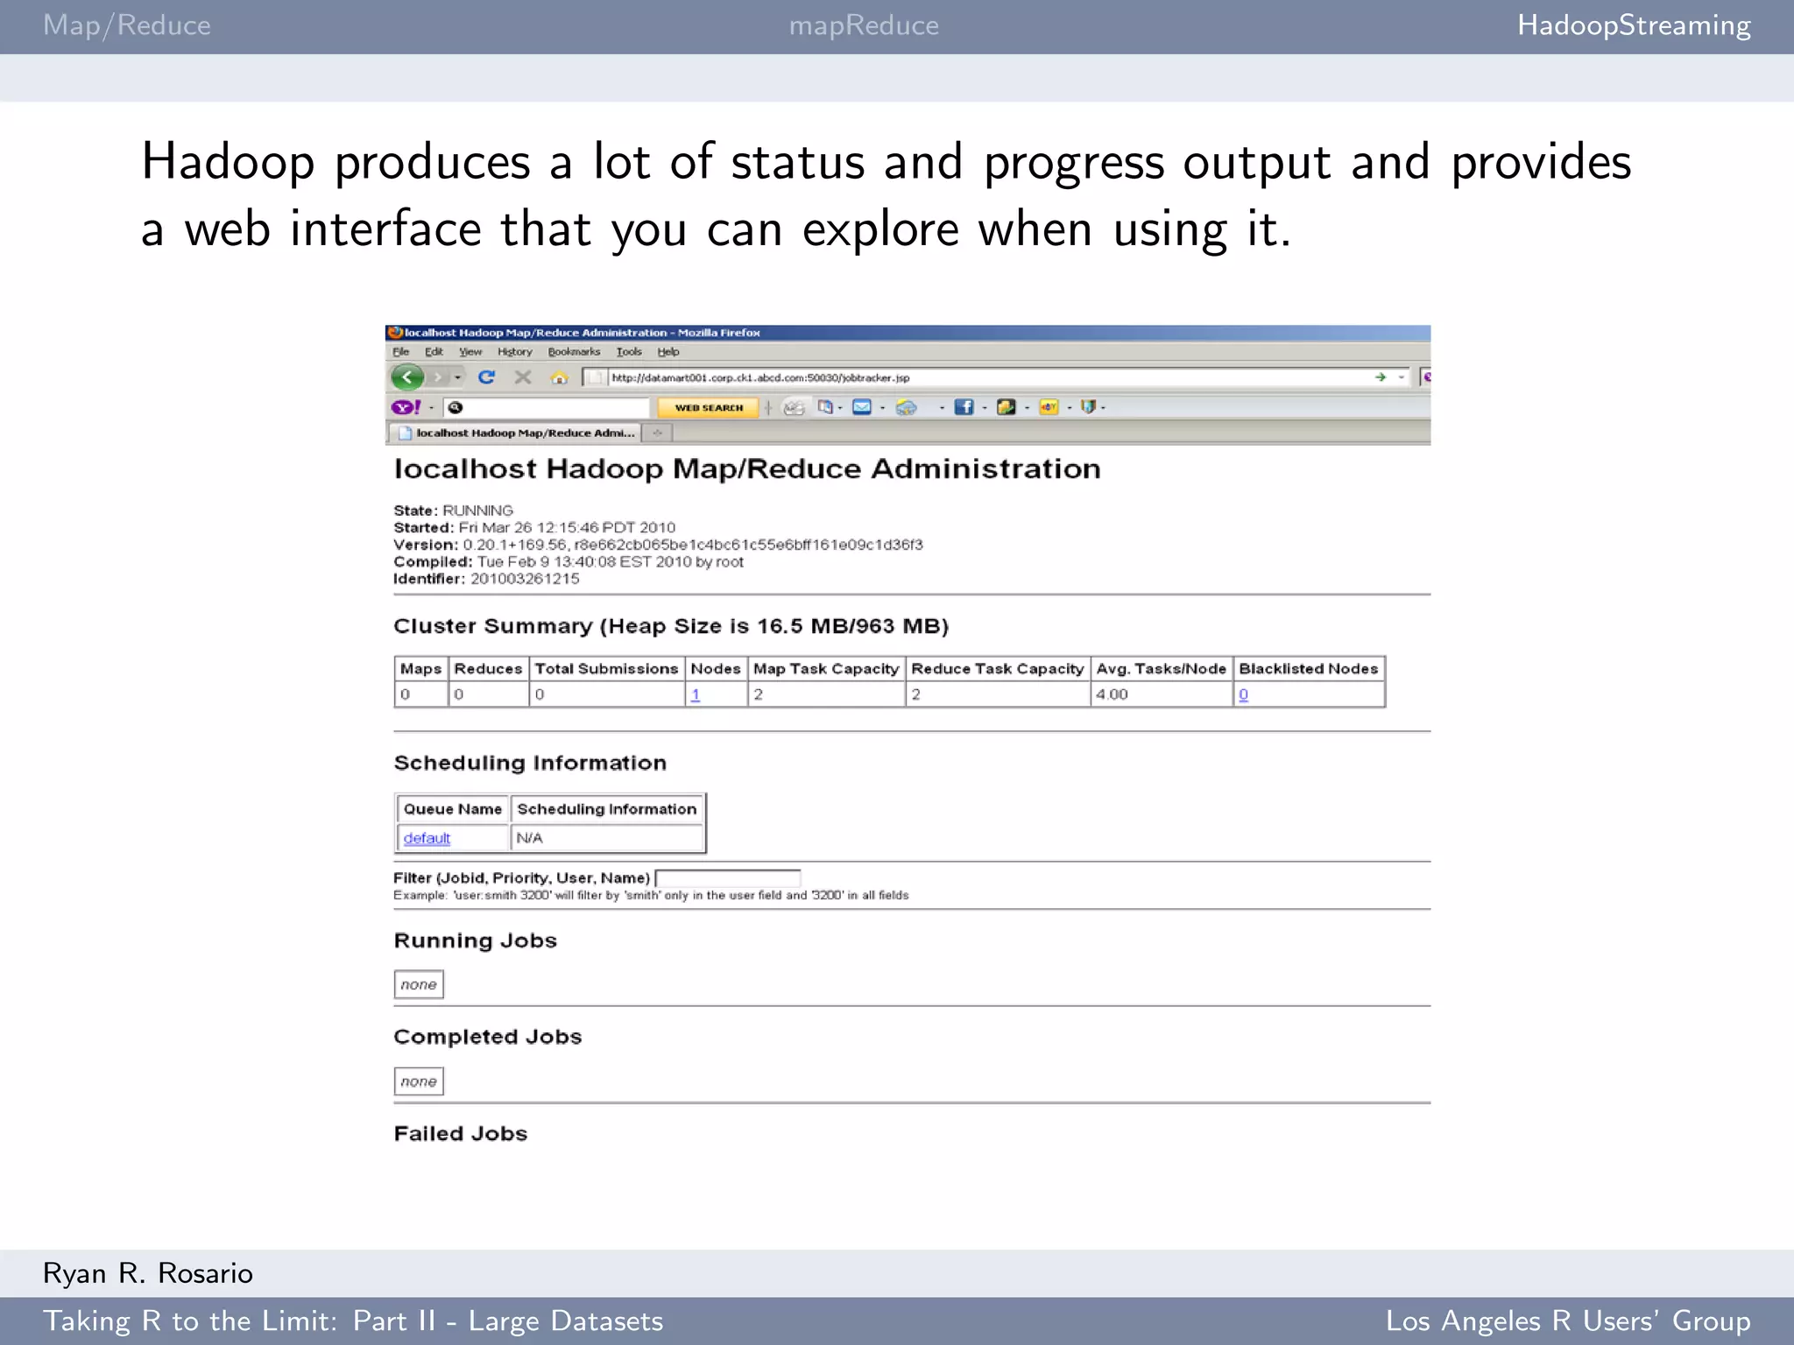Open the 'default' queue link
This screenshot has height=1345, width=1794.
427,838
